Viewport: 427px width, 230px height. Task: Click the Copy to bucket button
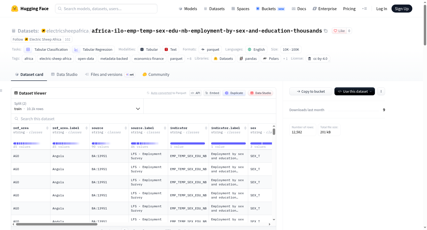(311, 91)
